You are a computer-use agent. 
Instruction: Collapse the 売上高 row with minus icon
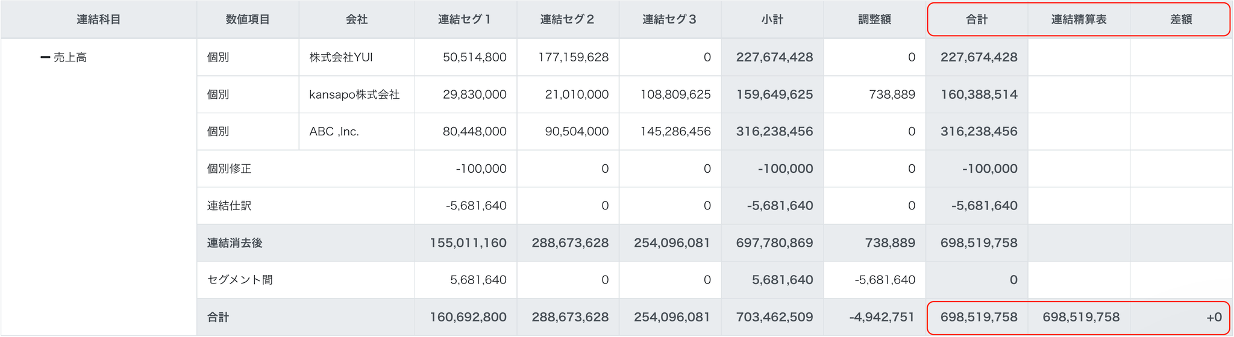45,58
